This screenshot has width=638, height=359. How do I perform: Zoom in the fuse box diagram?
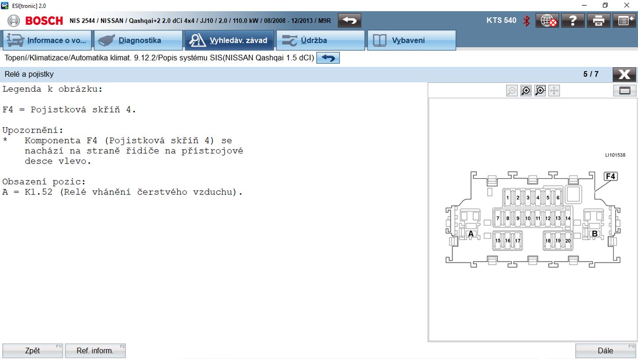(x=540, y=91)
